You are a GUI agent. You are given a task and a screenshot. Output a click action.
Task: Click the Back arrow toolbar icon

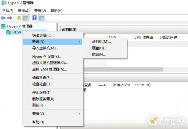tap(3, 18)
